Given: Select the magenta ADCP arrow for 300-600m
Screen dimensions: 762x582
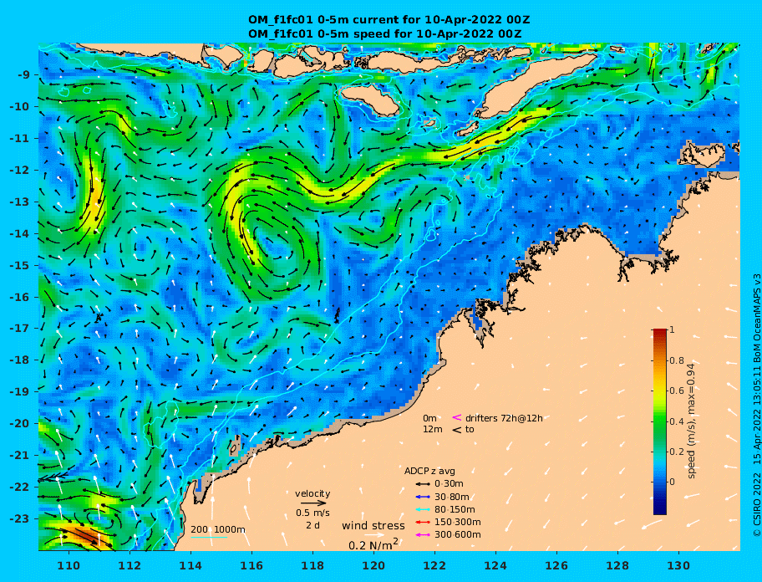Looking at the screenshot, I should click(x=423, y=535).
